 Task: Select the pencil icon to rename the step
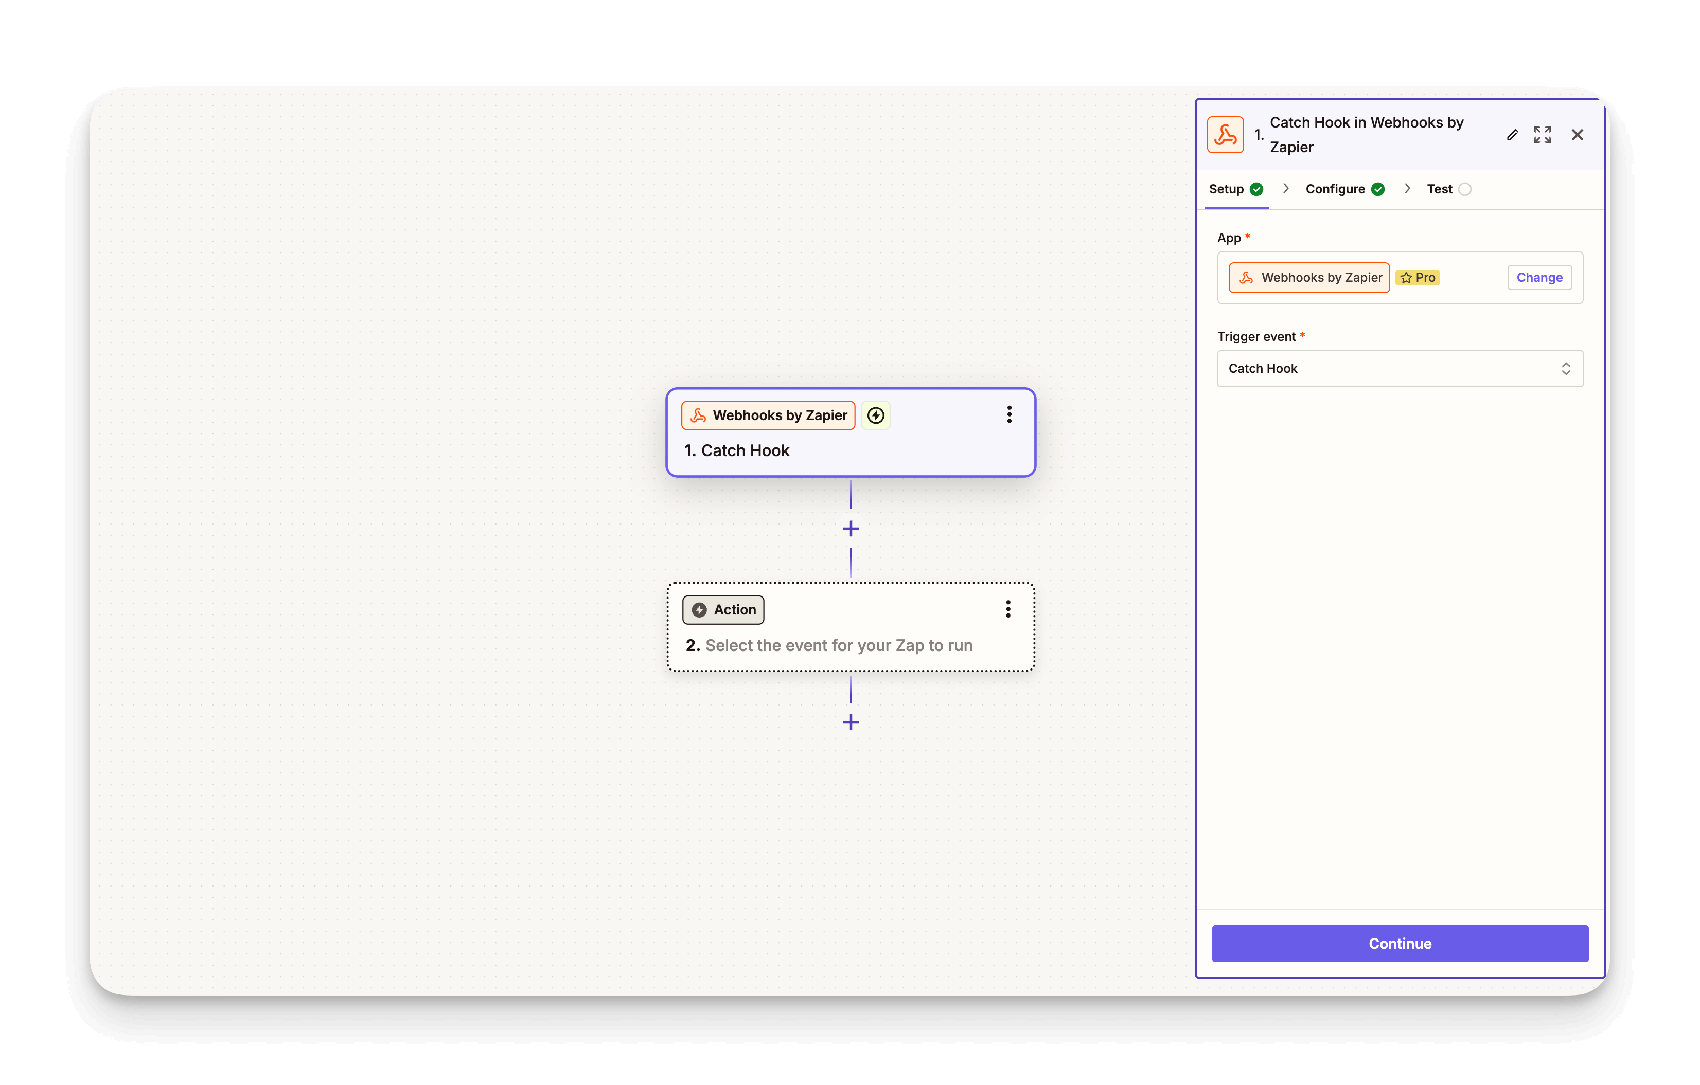click(1512, 134)
